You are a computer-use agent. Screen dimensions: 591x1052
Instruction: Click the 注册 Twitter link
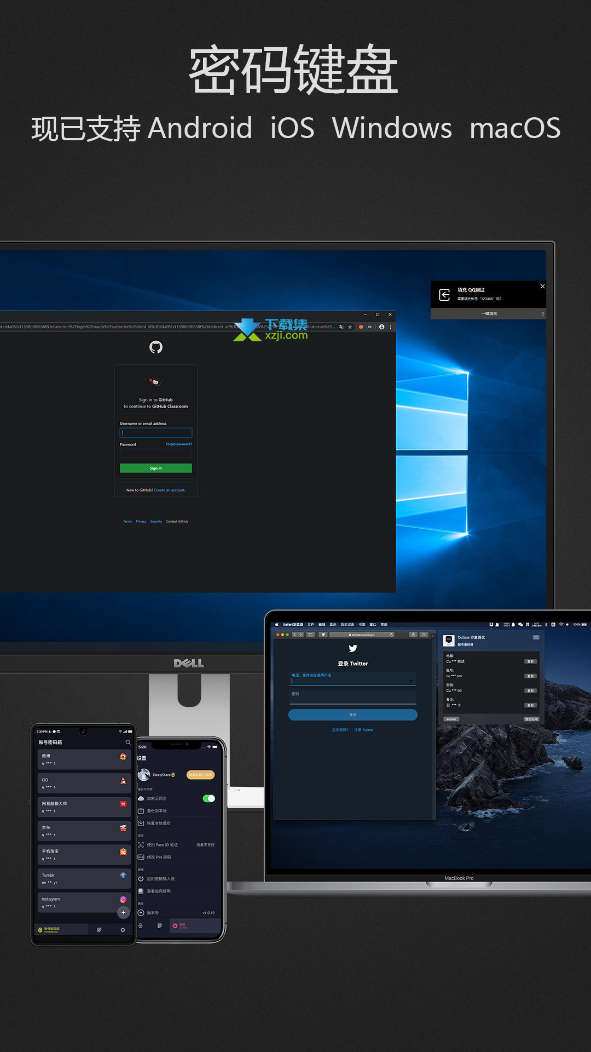[x=364, y=730]
